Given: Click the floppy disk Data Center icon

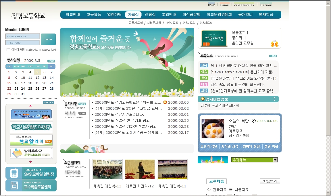Looking at the screenshot, I should (x=14, y=185).
